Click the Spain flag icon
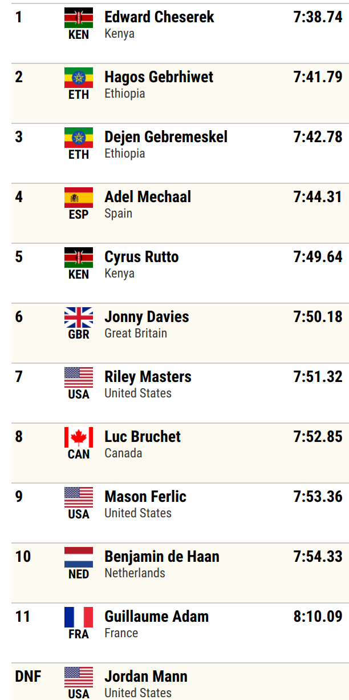Screen dimensions: 349x700 (79, 198)
